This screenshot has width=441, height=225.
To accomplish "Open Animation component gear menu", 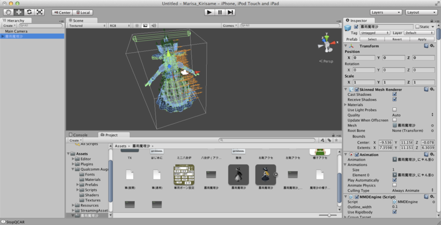I will (432, 154).
